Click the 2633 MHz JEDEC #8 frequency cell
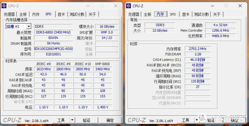Screen dimensions: 249x126 tap(44, 69)
